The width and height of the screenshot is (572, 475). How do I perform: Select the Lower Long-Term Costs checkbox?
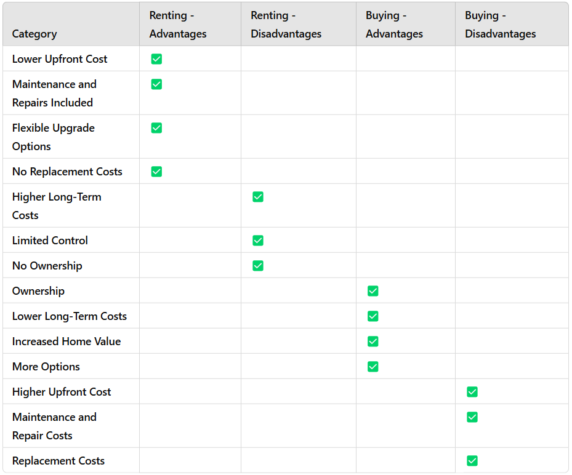373,316
